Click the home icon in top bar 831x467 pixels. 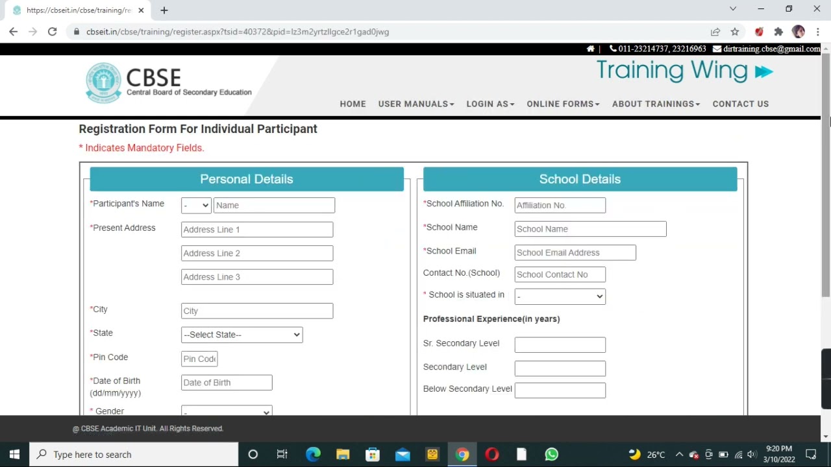pos(590,49)
